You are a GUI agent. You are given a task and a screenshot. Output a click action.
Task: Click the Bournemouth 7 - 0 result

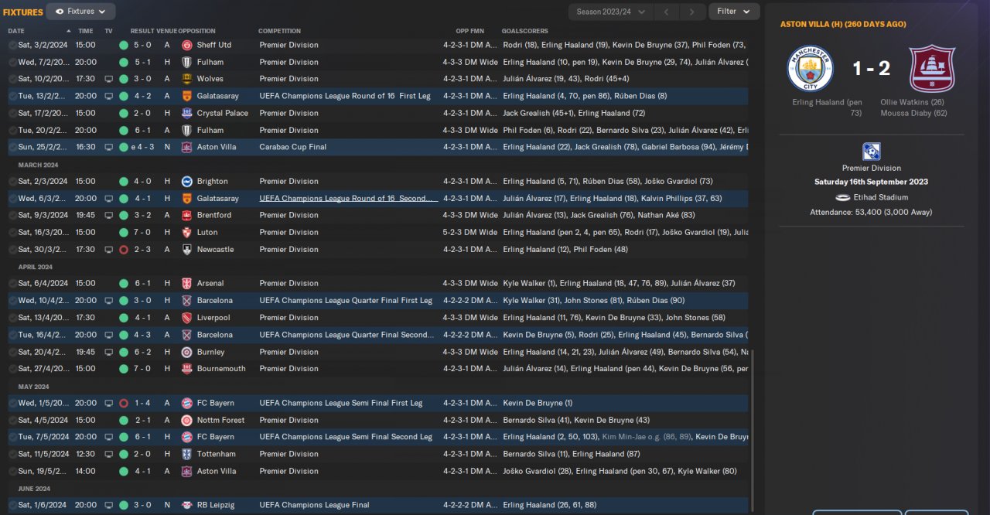pos(144,369)
